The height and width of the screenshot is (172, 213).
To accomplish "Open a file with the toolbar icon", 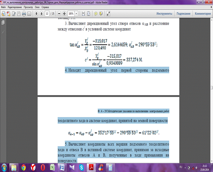I will click(4, 14).
